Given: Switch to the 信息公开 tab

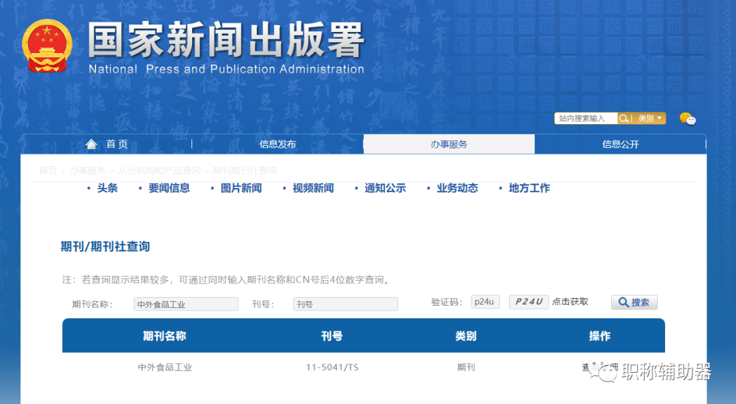Looking at the screenshot, I should 620,144.
